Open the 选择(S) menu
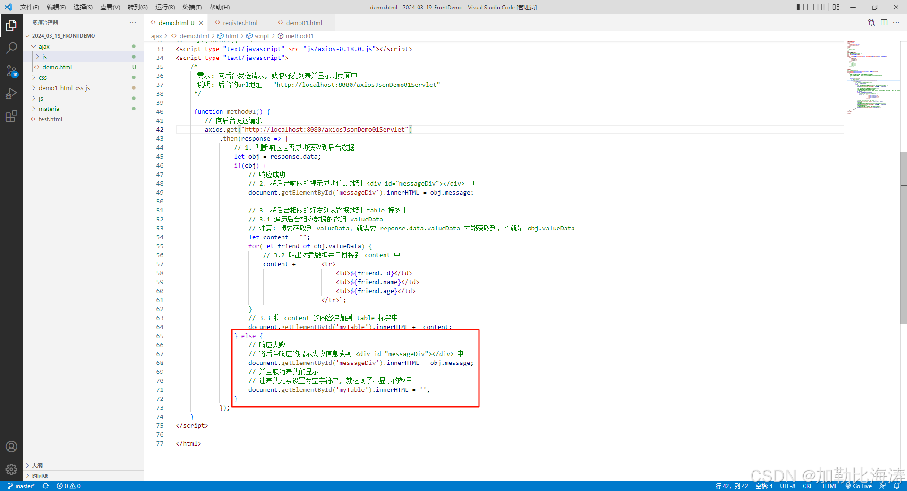 (x=83, y=7)
